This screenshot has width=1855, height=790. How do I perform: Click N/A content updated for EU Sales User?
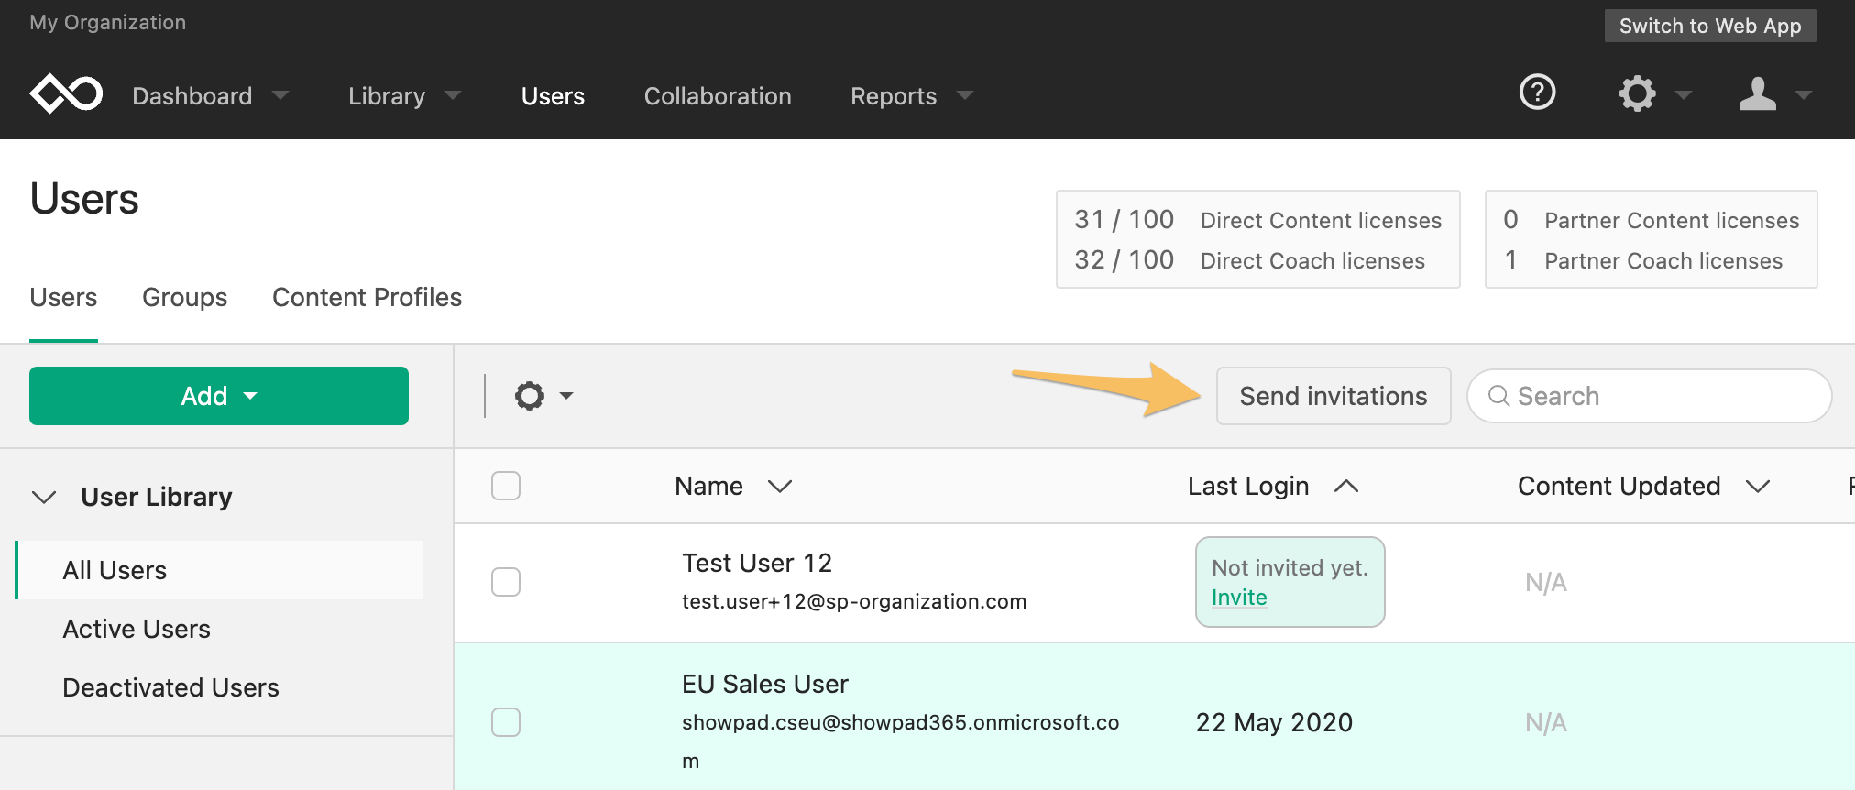(1546, 722)
